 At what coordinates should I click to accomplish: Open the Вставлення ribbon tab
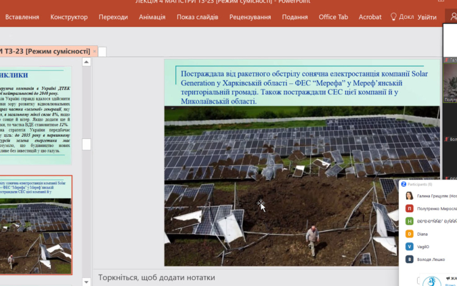(22, 17)
